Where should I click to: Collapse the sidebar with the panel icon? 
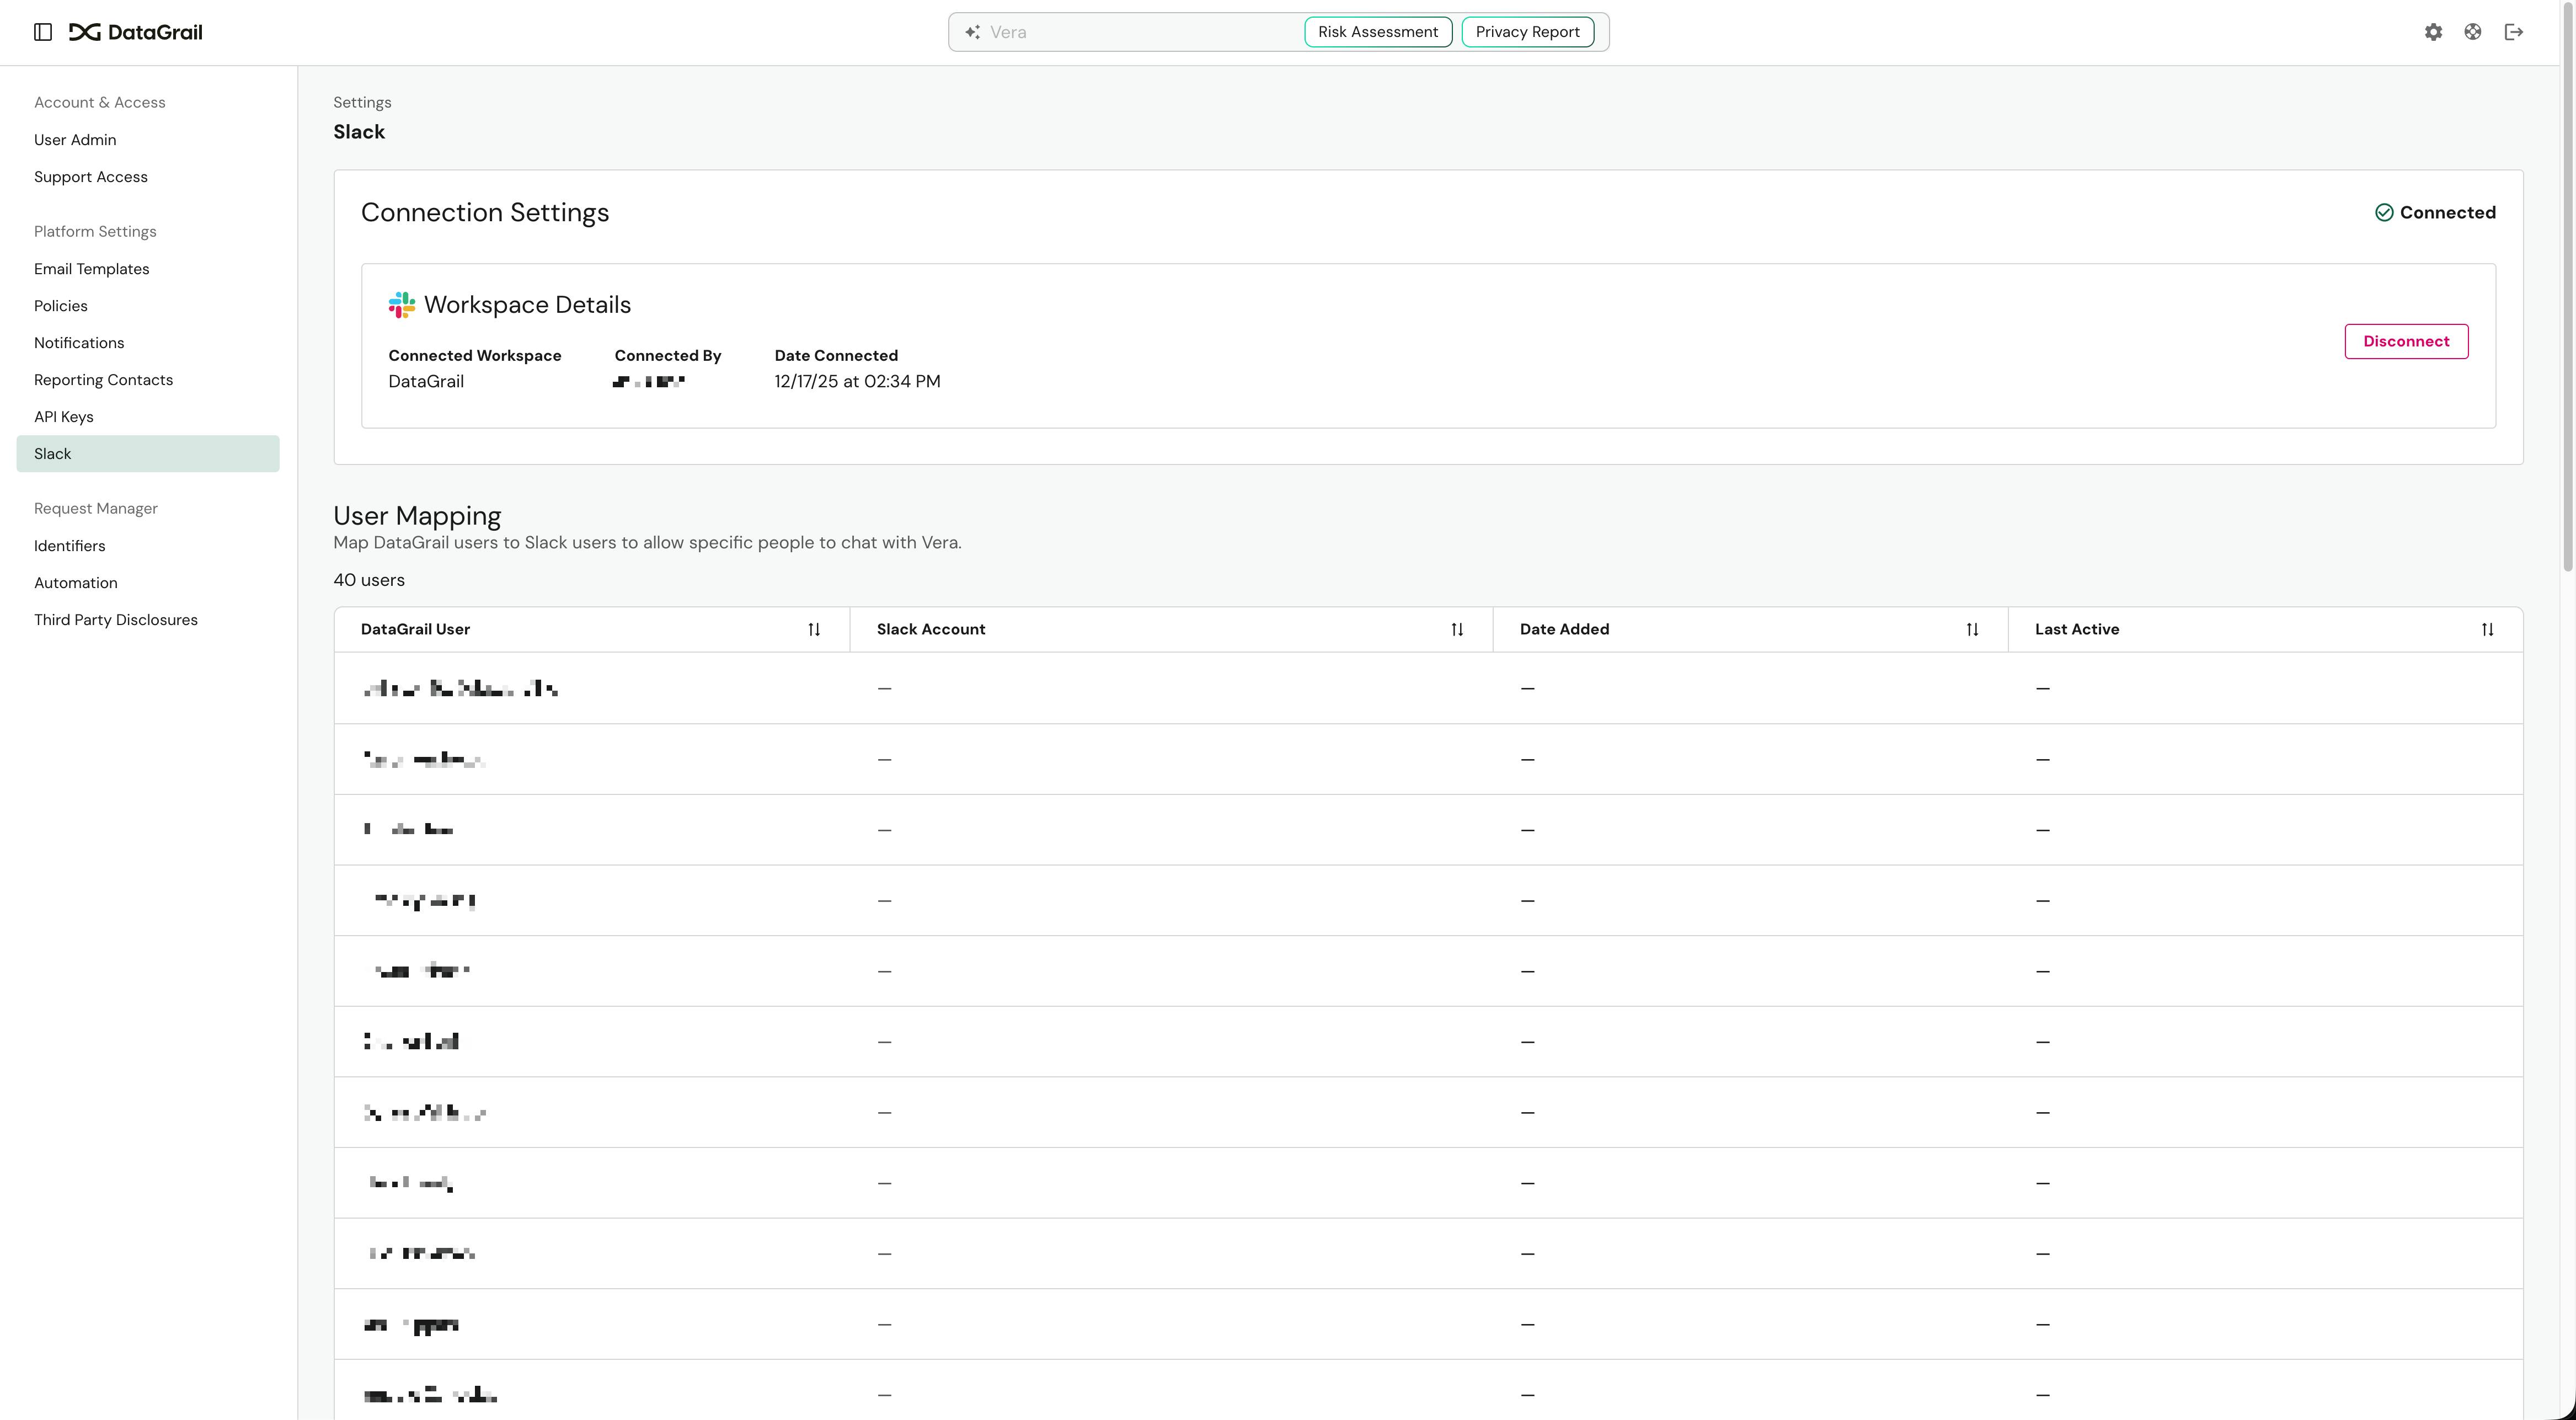[x=43, y=32]
